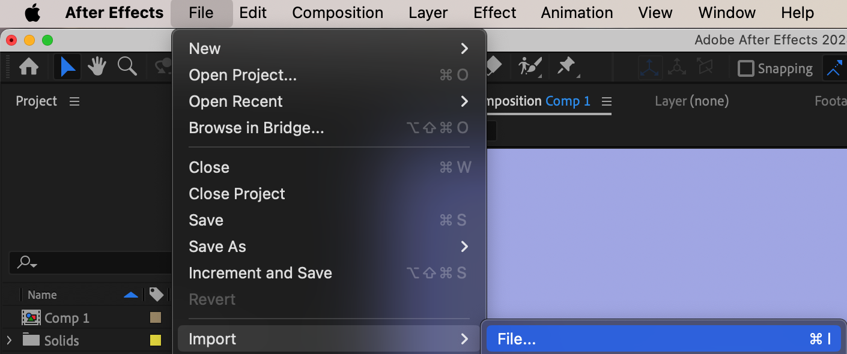Expand the Solids folder

(x=8, y=341)
